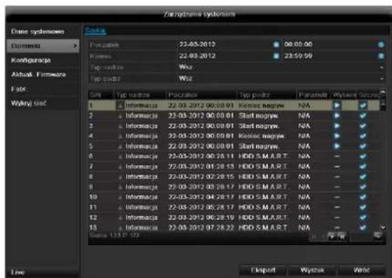Open Konfiguracja in the left menu
392x278 pixels.
tap(43, 60)
